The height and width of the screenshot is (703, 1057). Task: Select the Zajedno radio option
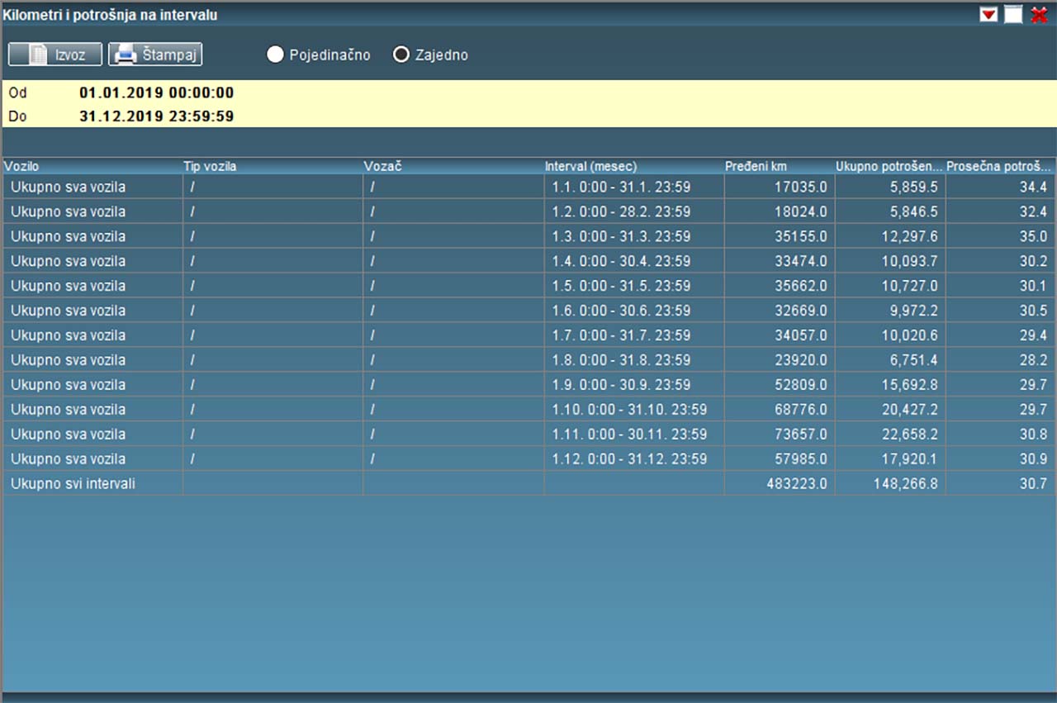(401, 55)
